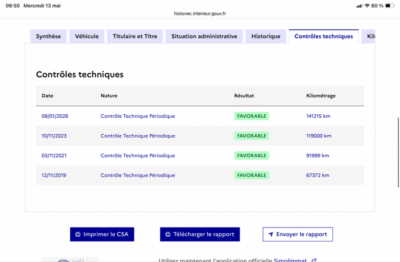This screenshot has height=262, width=400.
Task: Click the external link icon beside Simplimmat
Action: pyautogui.click(x=314, y=260)
